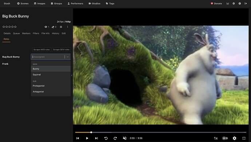Open the Filters tab
This screenshot has width=251, height=142.
36,33
